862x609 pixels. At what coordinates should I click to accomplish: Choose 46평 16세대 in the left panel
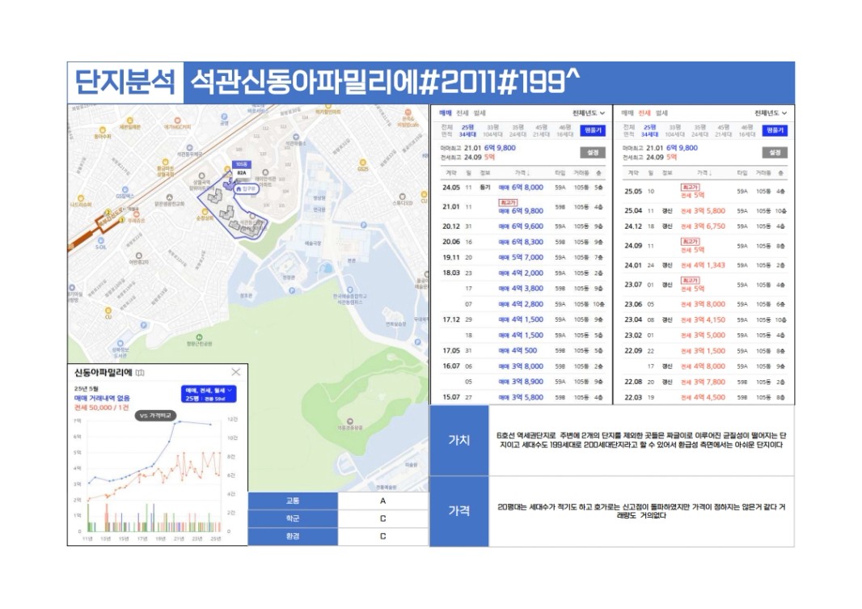pos(565,131)
